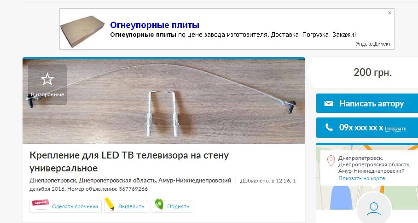The height and width of the screenshot is (223, 418).
Task: Open Огнеупорные плиты ad headline
Action: 155,25
